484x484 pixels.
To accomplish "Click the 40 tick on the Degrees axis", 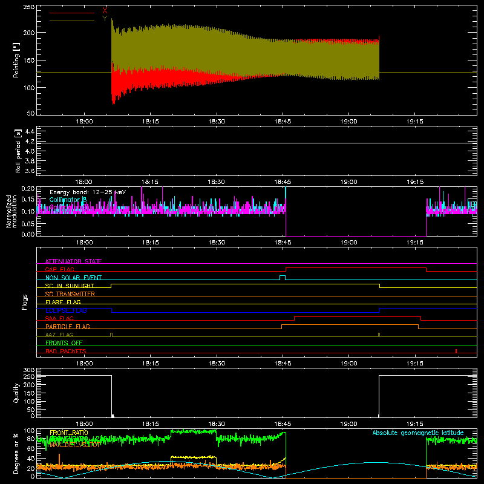I will (x=31, y=459).
